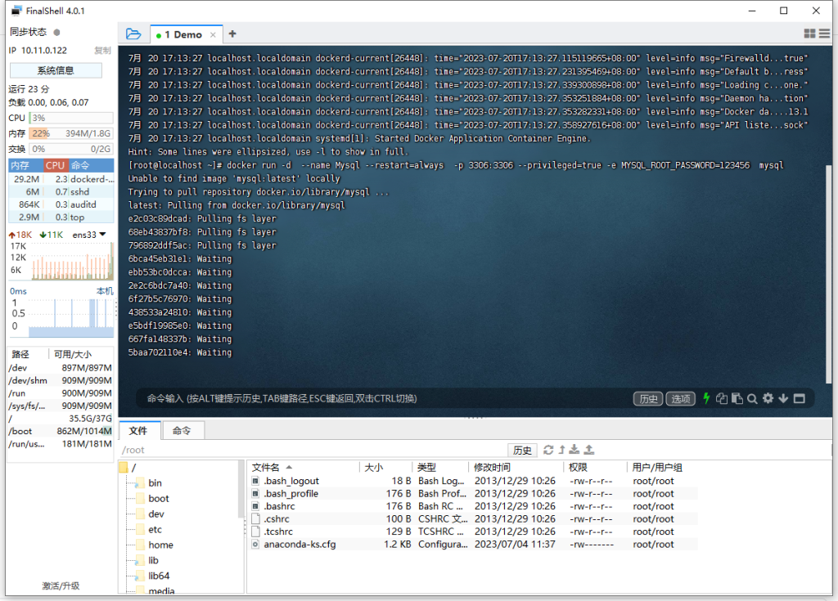Sort files by 权限 column header
Viewport: 838px width, 601px height.
pyautogui.click(x=595, y=468)
